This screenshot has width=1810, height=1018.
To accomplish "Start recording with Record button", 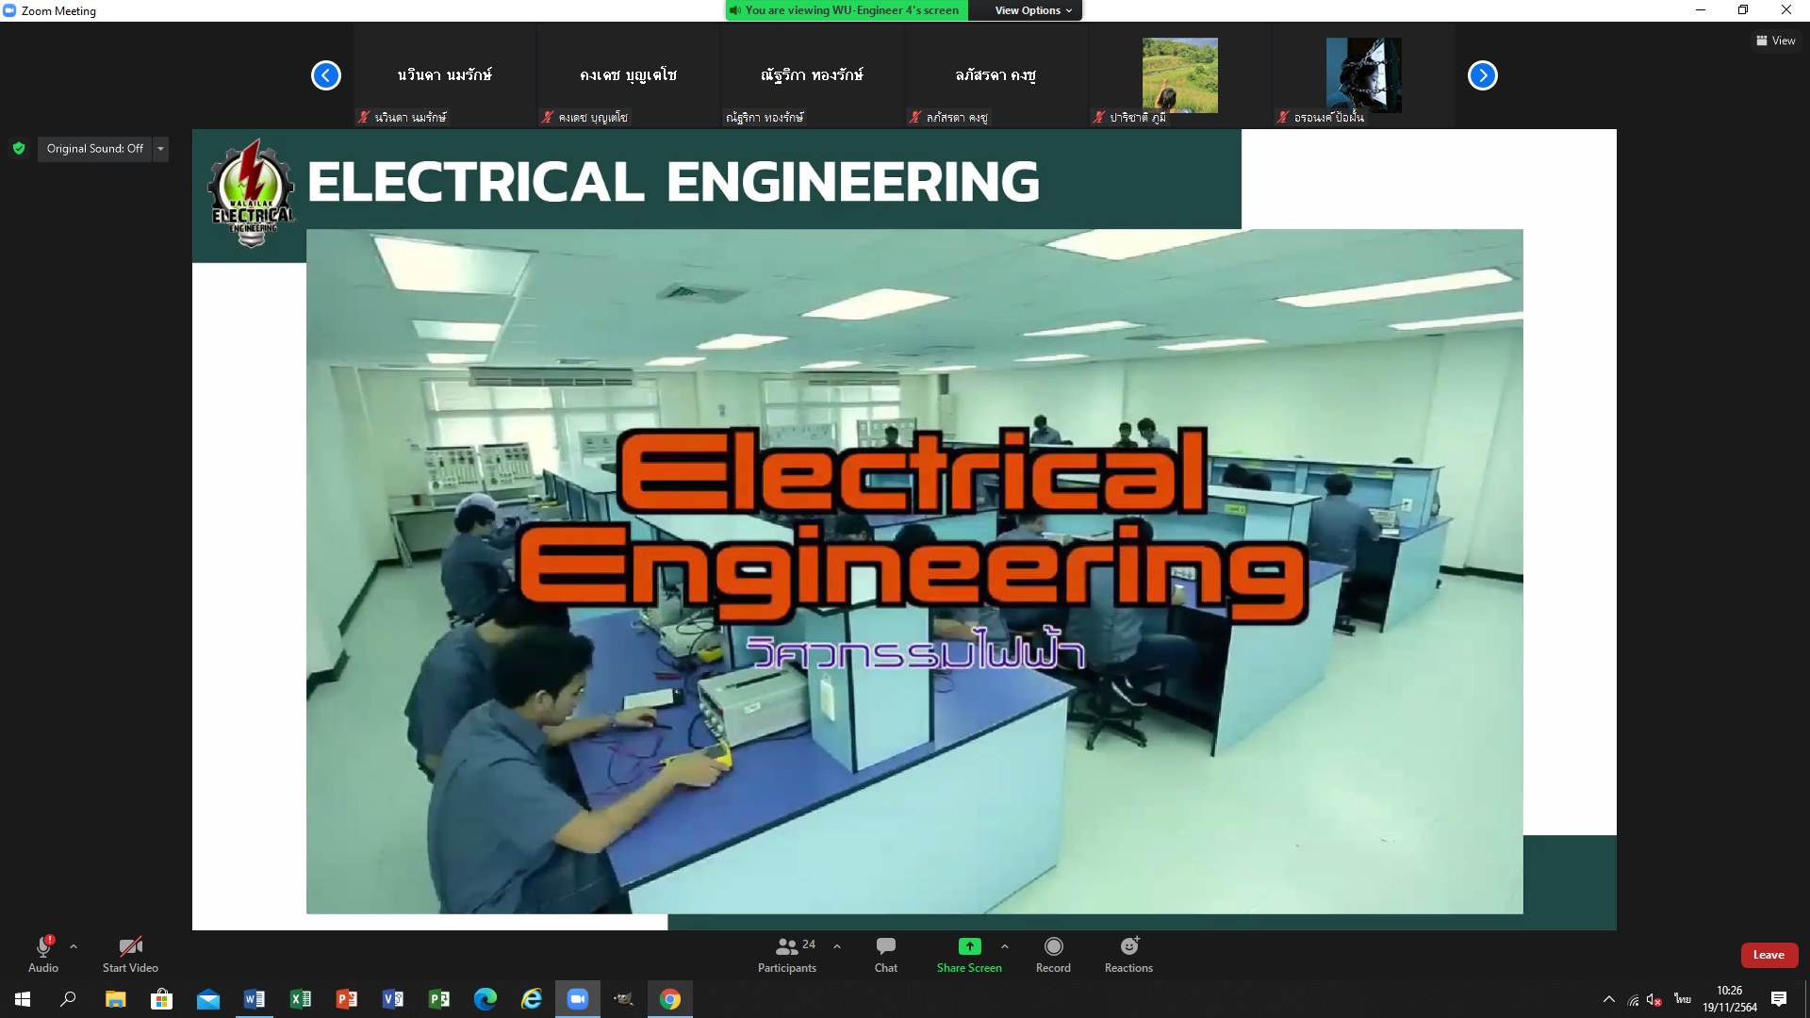I will pos(1053,954).
